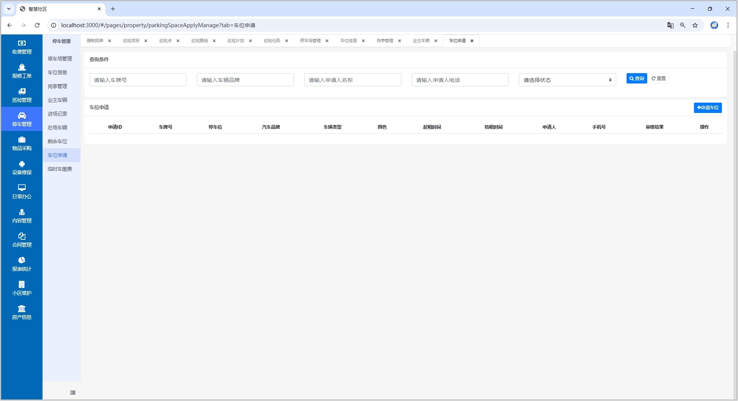Click the 日常办公 monitor icon
This screenshot has width=738, height=401.
click(x=22, y=188)
